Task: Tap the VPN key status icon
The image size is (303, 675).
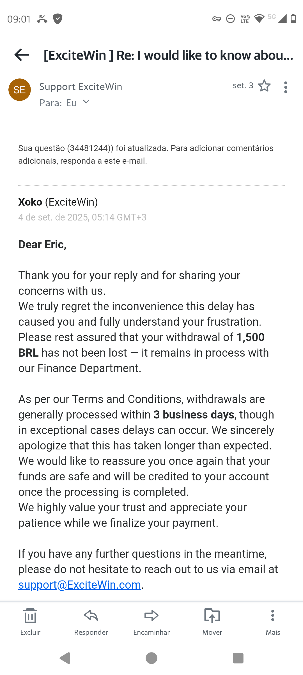Action: pyautogui.click(x=217, y=19)
